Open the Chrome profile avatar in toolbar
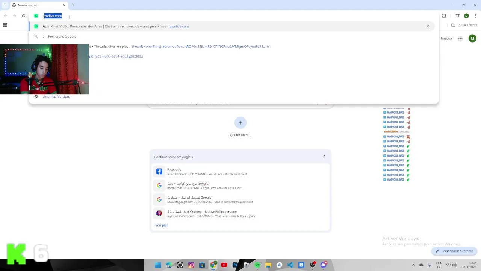Viewport: 481px width, 271px height. (x=466, y=16)
